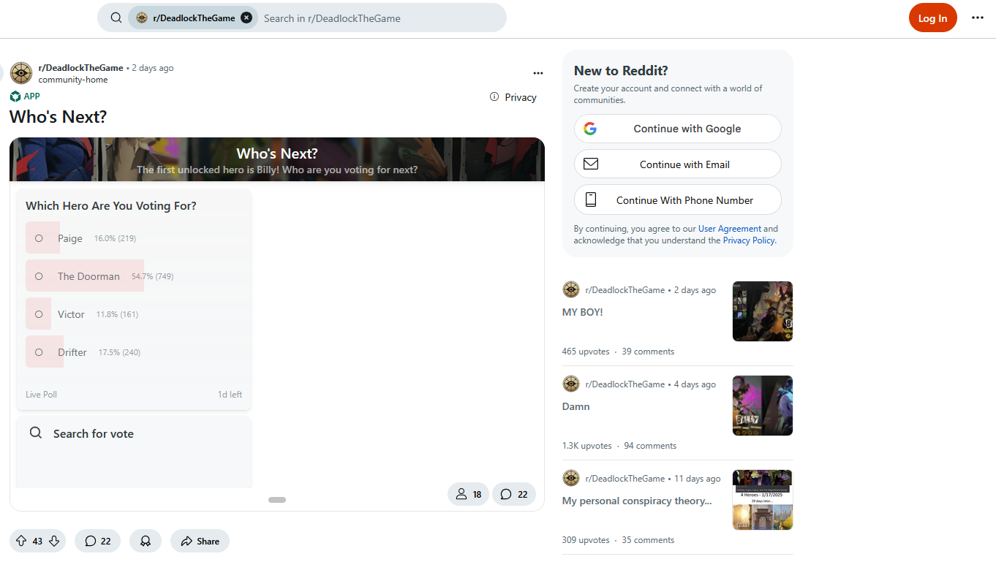Viewport: 996px width, 562px height.
Task: Click the subreddit avatar on Damn post
Action: coord(571,384)
